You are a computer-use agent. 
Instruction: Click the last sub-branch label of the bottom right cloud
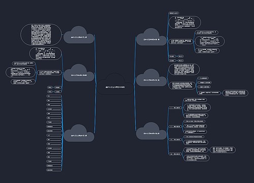[x=175, y=154]
